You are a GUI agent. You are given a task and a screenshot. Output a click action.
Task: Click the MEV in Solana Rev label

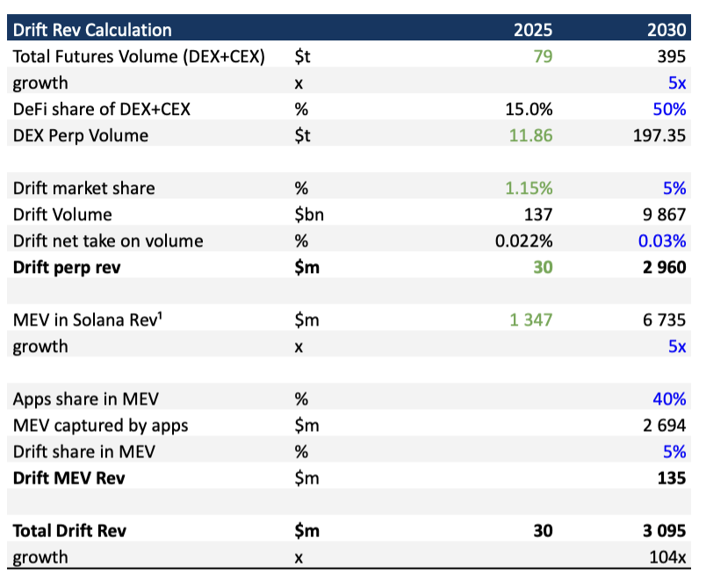[87, 319]
